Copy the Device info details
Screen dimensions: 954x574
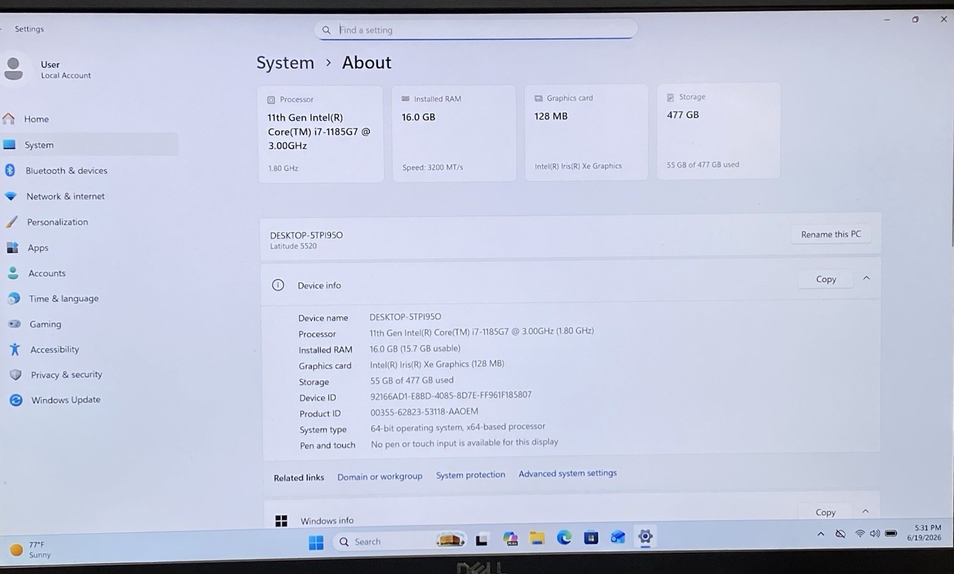pos(826,279)
